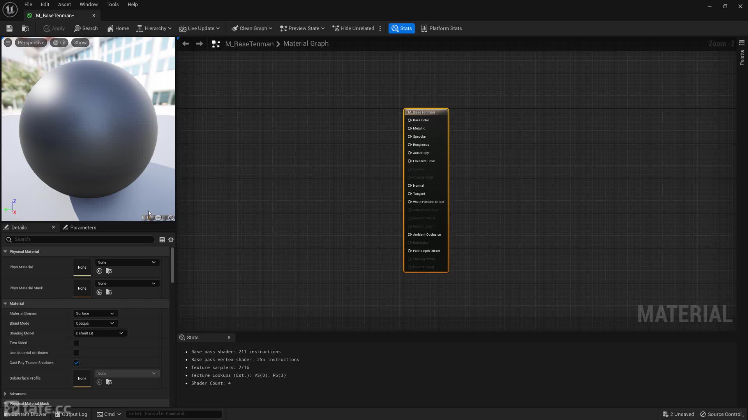
Task: Open the Live Update dropdown
Action: tap(199, 28)
